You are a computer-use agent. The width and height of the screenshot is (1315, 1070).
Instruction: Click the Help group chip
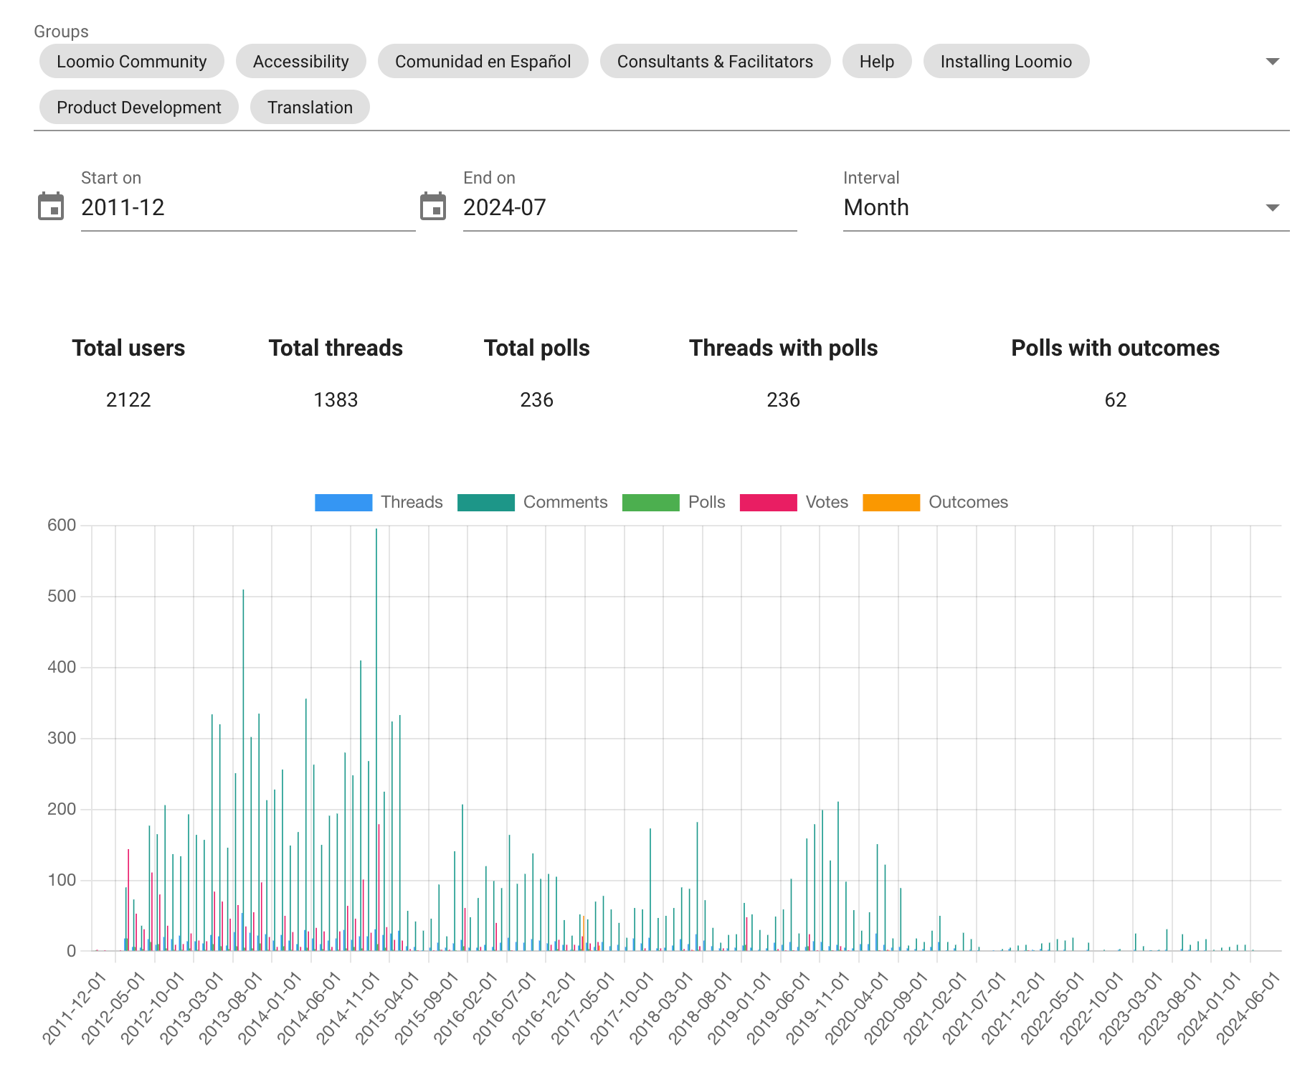pyautogui.click(x=877, y=62)
